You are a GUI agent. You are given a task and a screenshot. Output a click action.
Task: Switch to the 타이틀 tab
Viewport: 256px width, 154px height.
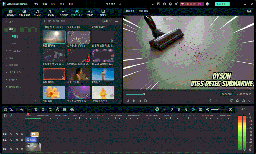(x=50, y=13)
